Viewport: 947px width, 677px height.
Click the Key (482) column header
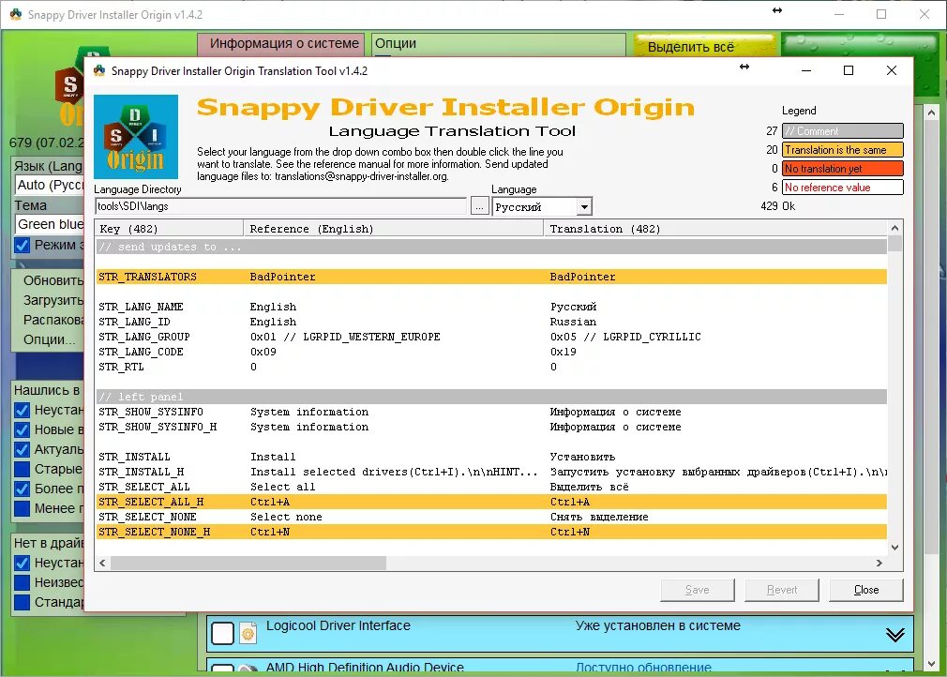pyautogui.click(x=169, y=229)
